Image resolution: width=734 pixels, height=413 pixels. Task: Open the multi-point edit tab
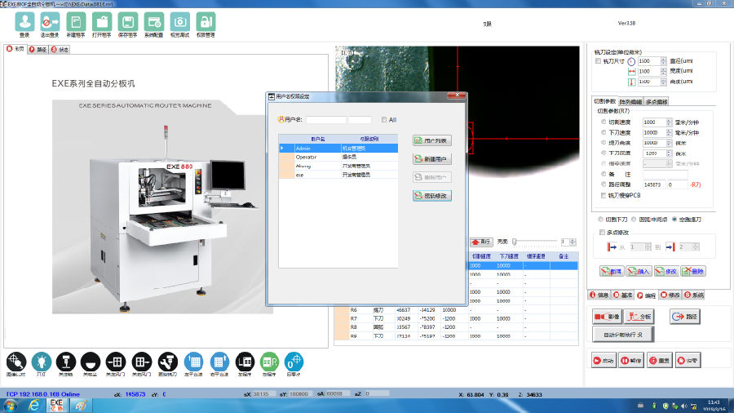656,101
